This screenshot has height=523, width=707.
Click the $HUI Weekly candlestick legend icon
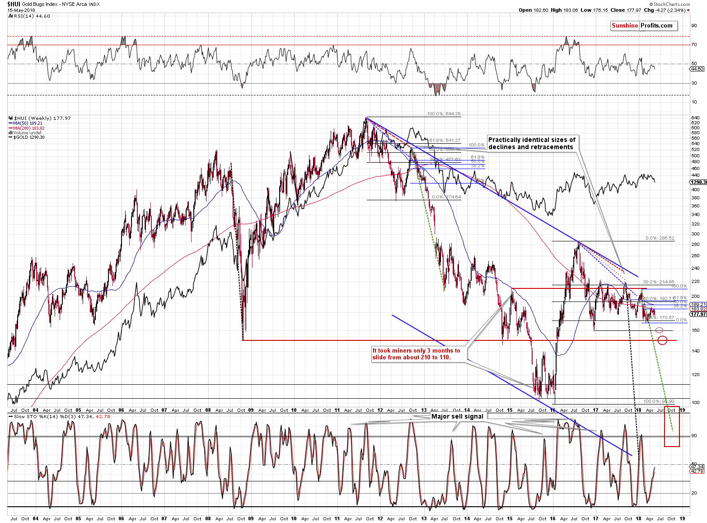point(11,118)
